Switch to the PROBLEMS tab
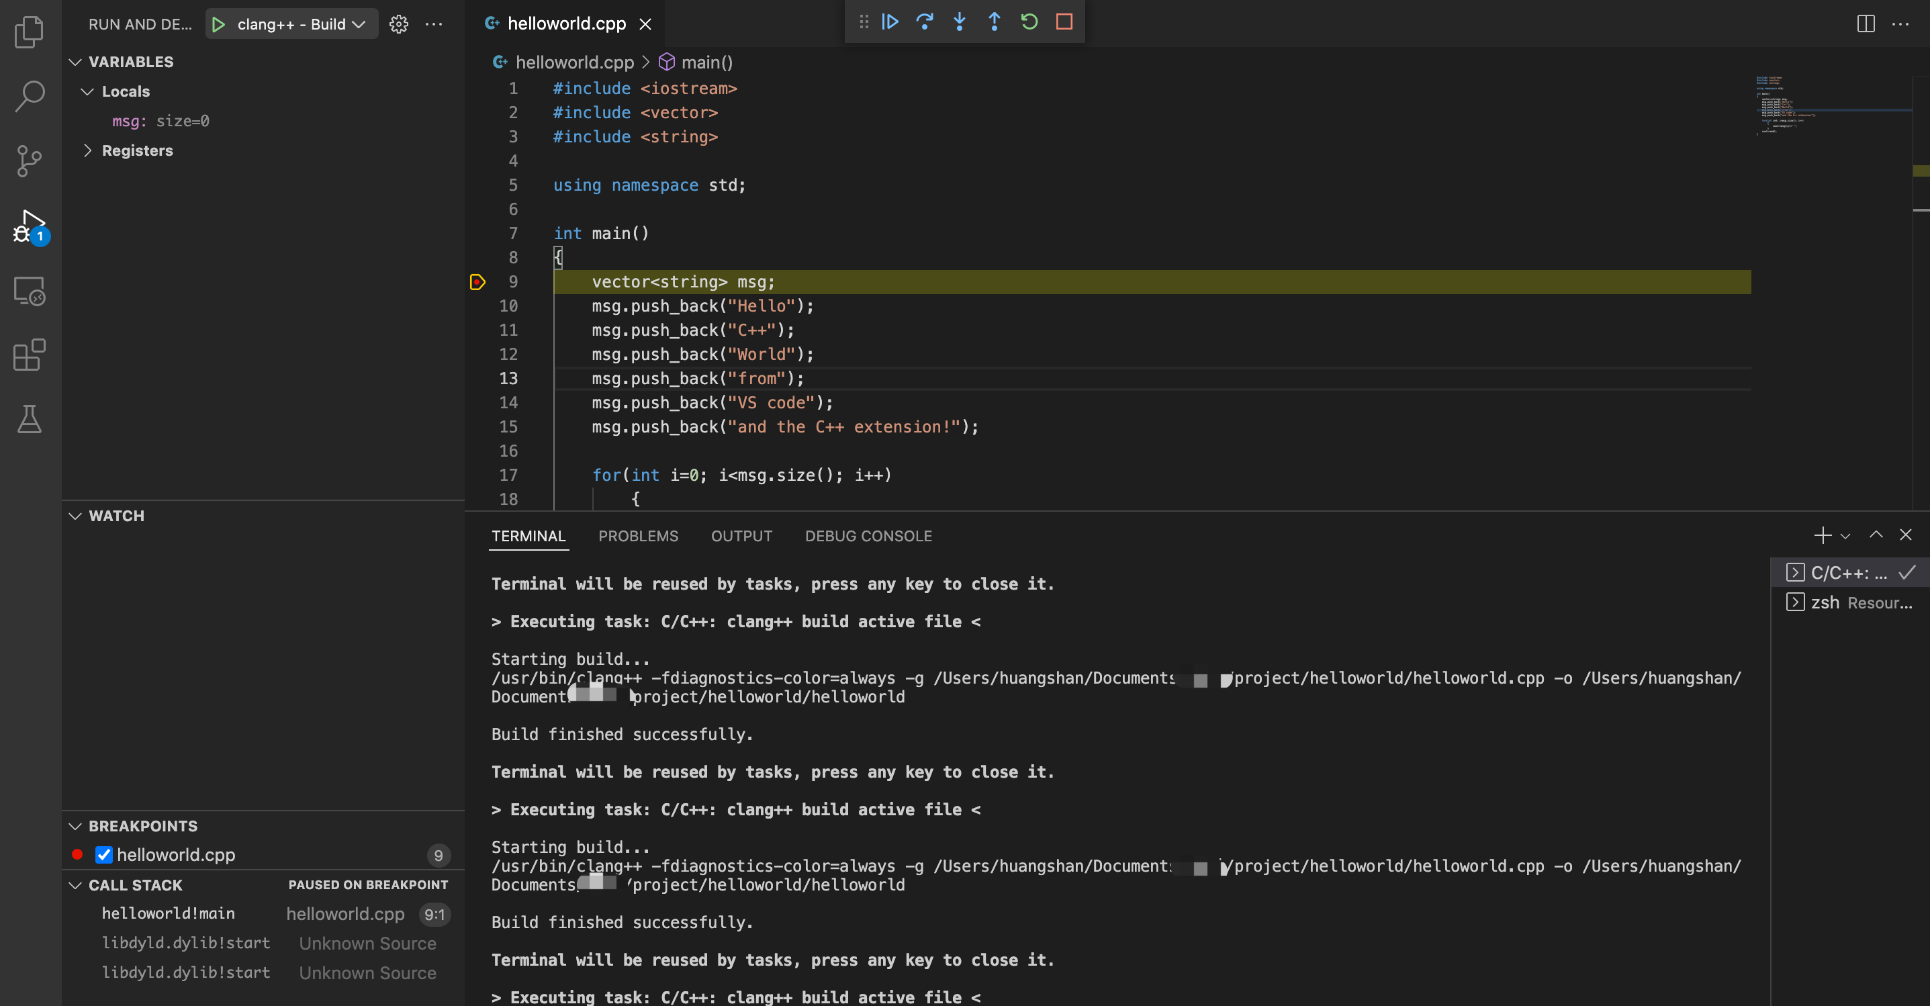The height and width of the screenshot is (1006, 1930). 637,537
